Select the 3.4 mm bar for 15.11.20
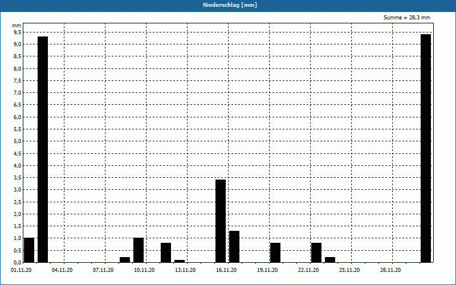 point(221,221)
